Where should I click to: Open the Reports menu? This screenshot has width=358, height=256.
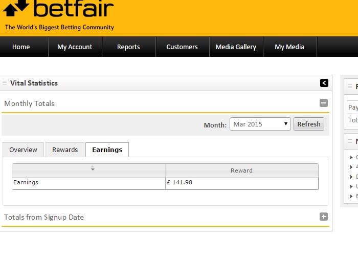coord(128,47)
